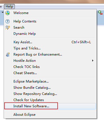Launch Eclipse Marketplace...

pyautogui.click(x=50, y=81)
